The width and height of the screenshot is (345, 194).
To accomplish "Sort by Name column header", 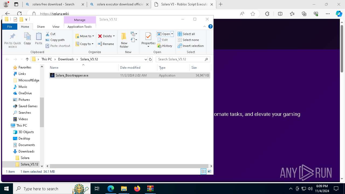I will click(x=84, y=68).
